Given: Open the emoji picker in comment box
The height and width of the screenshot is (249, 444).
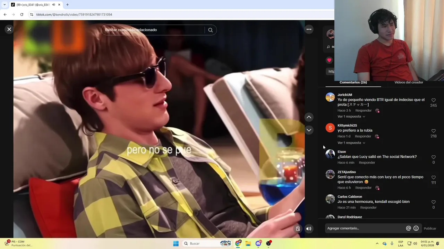Looking at the screenshot, I should 416,228.
